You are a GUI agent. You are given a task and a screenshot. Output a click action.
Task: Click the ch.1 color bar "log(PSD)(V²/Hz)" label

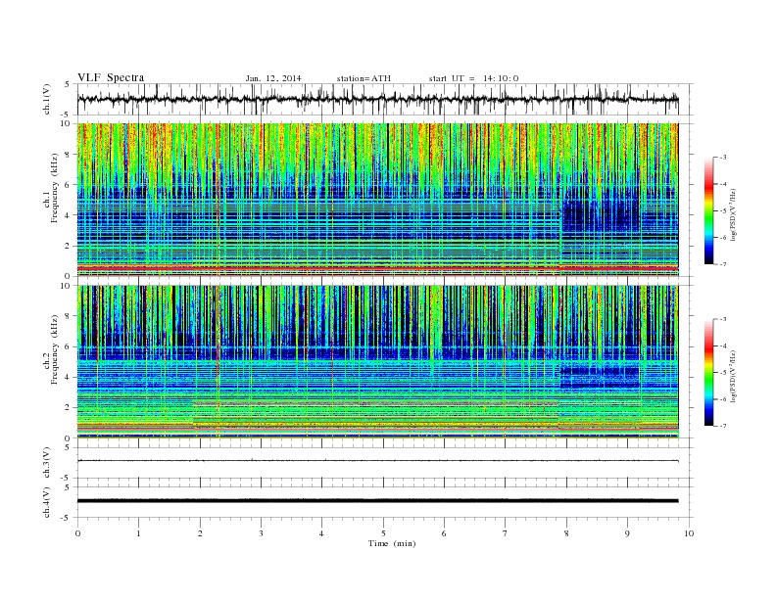pos(735,214)
